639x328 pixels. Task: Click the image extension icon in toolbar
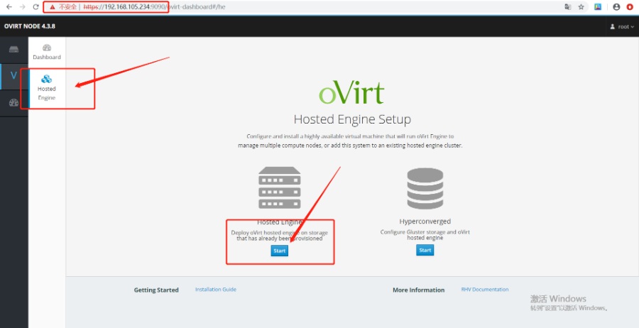click(x=598, y=7)
